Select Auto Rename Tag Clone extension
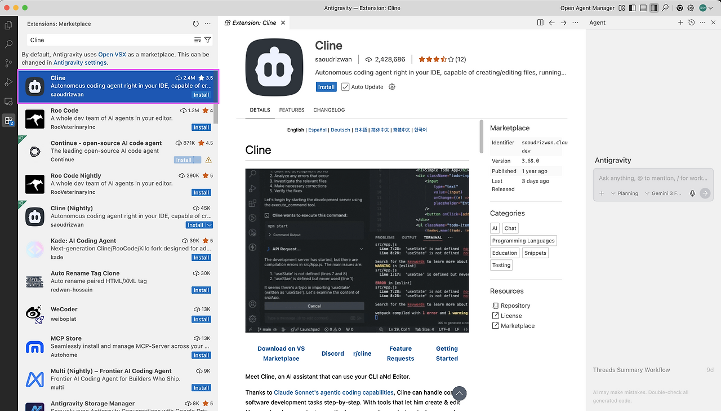 click(x=118, y=281)
